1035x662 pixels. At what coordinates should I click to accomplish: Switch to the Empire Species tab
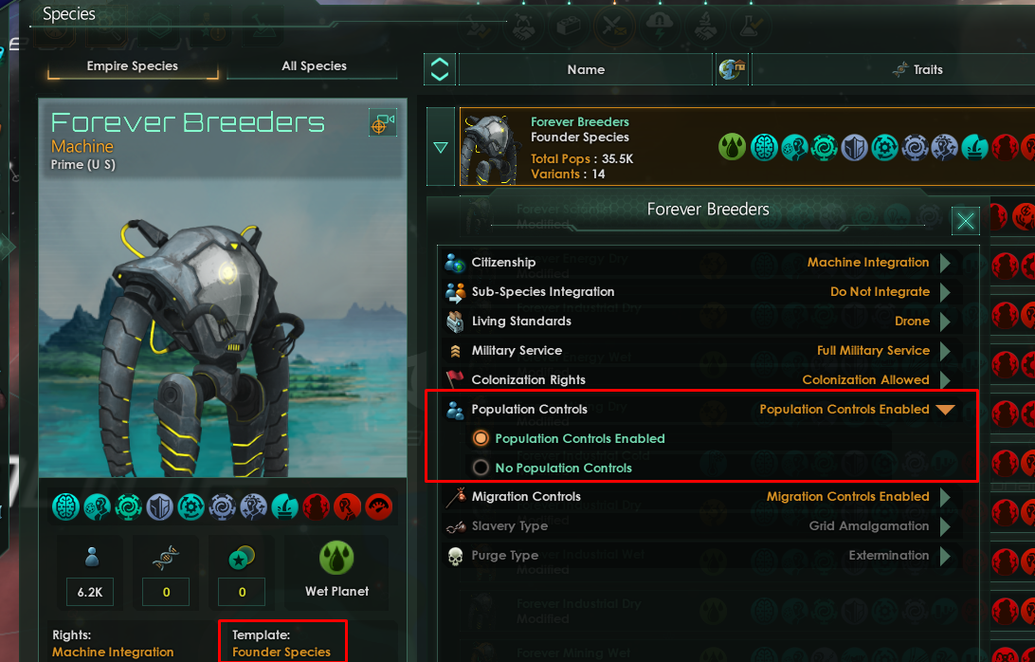point(132,66)
